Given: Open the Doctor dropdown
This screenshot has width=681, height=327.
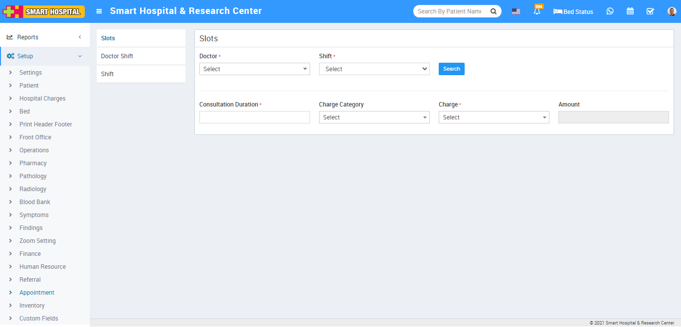Looking at the screenshot, I should (x=254, y=69).
